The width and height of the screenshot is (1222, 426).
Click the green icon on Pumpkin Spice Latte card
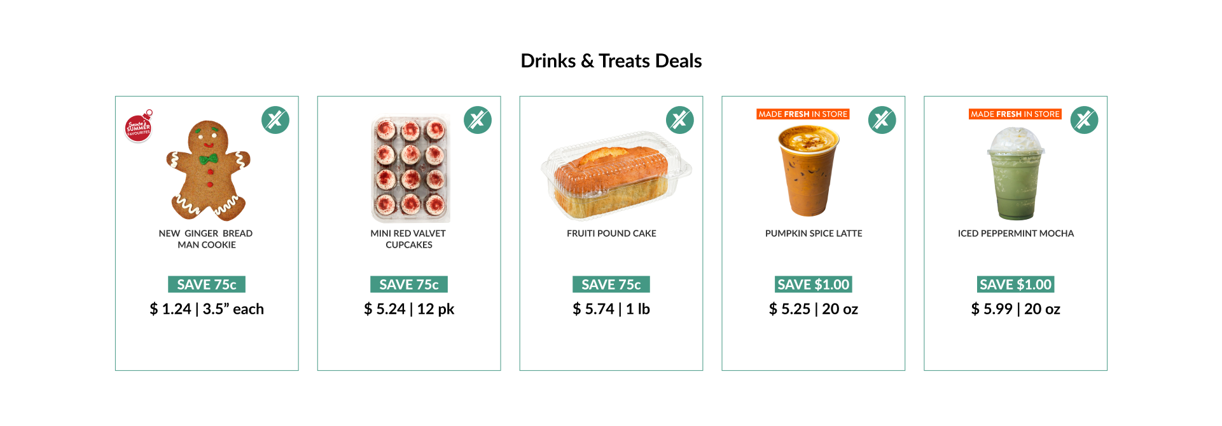[x=882, y=120]
